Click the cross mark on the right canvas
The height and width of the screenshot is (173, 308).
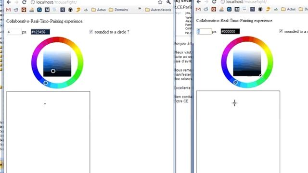(x=234, y=103)
